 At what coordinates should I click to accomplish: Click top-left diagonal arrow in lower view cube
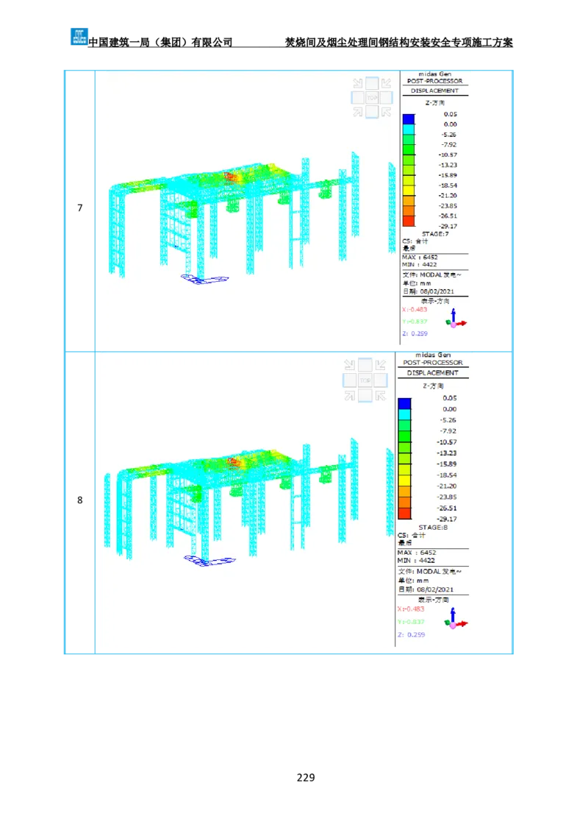tap(350, 365)
